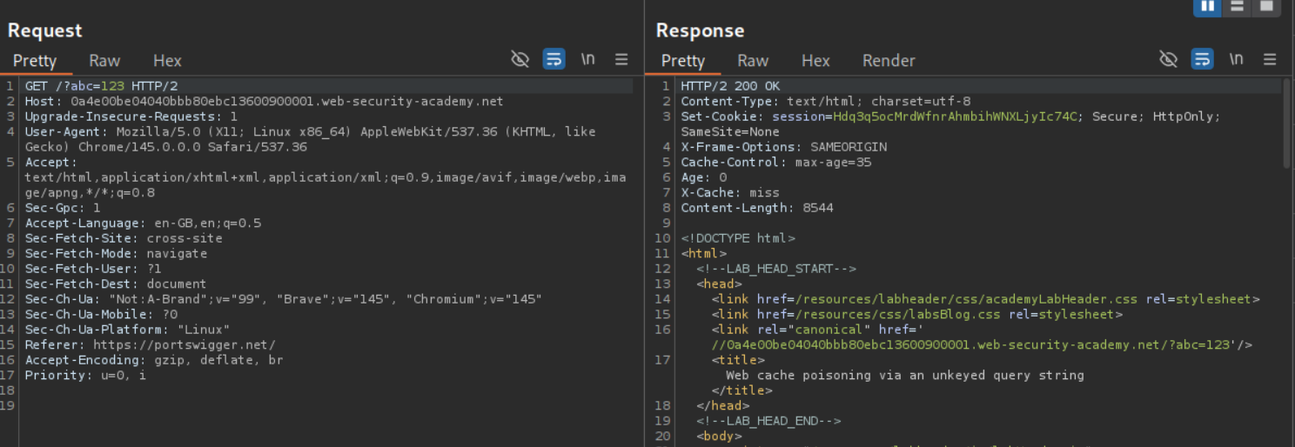
Task: Switch Request view to Raw tab
Action: pyautogui.click(x=104, y=61)
